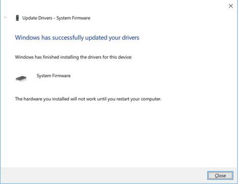Click the device icon beside Update Drivers title
The width and height of the screenshot is (238, 184).
pyautogui.click(x=17, y=18)
